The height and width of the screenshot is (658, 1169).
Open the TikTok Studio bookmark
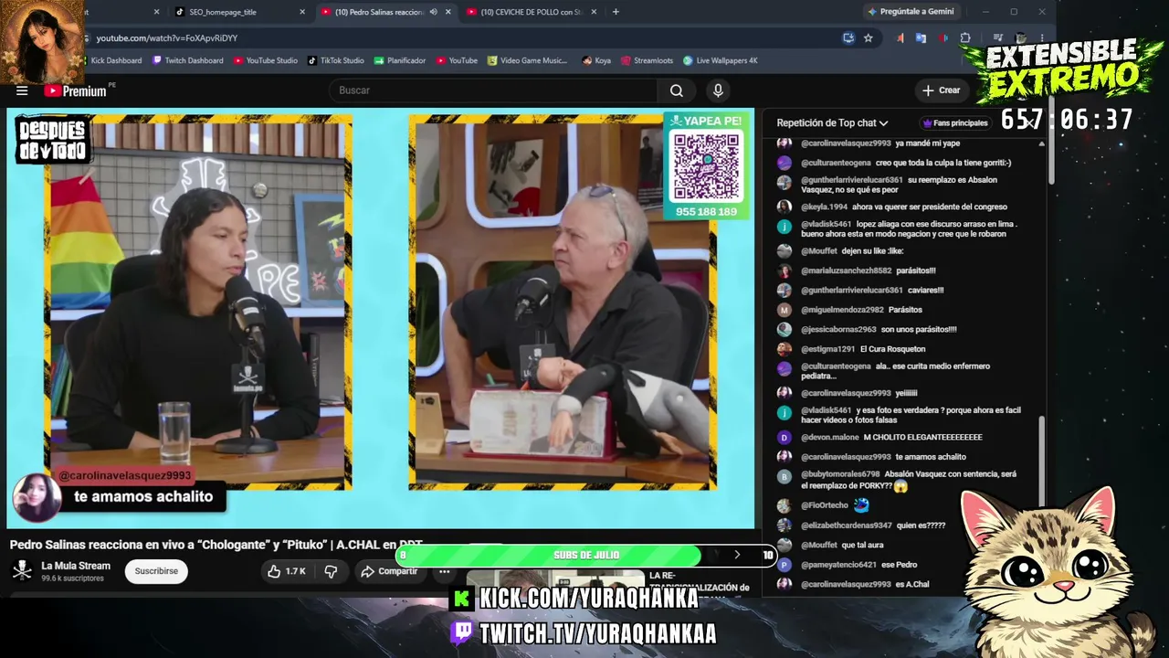tap(335, 60)
